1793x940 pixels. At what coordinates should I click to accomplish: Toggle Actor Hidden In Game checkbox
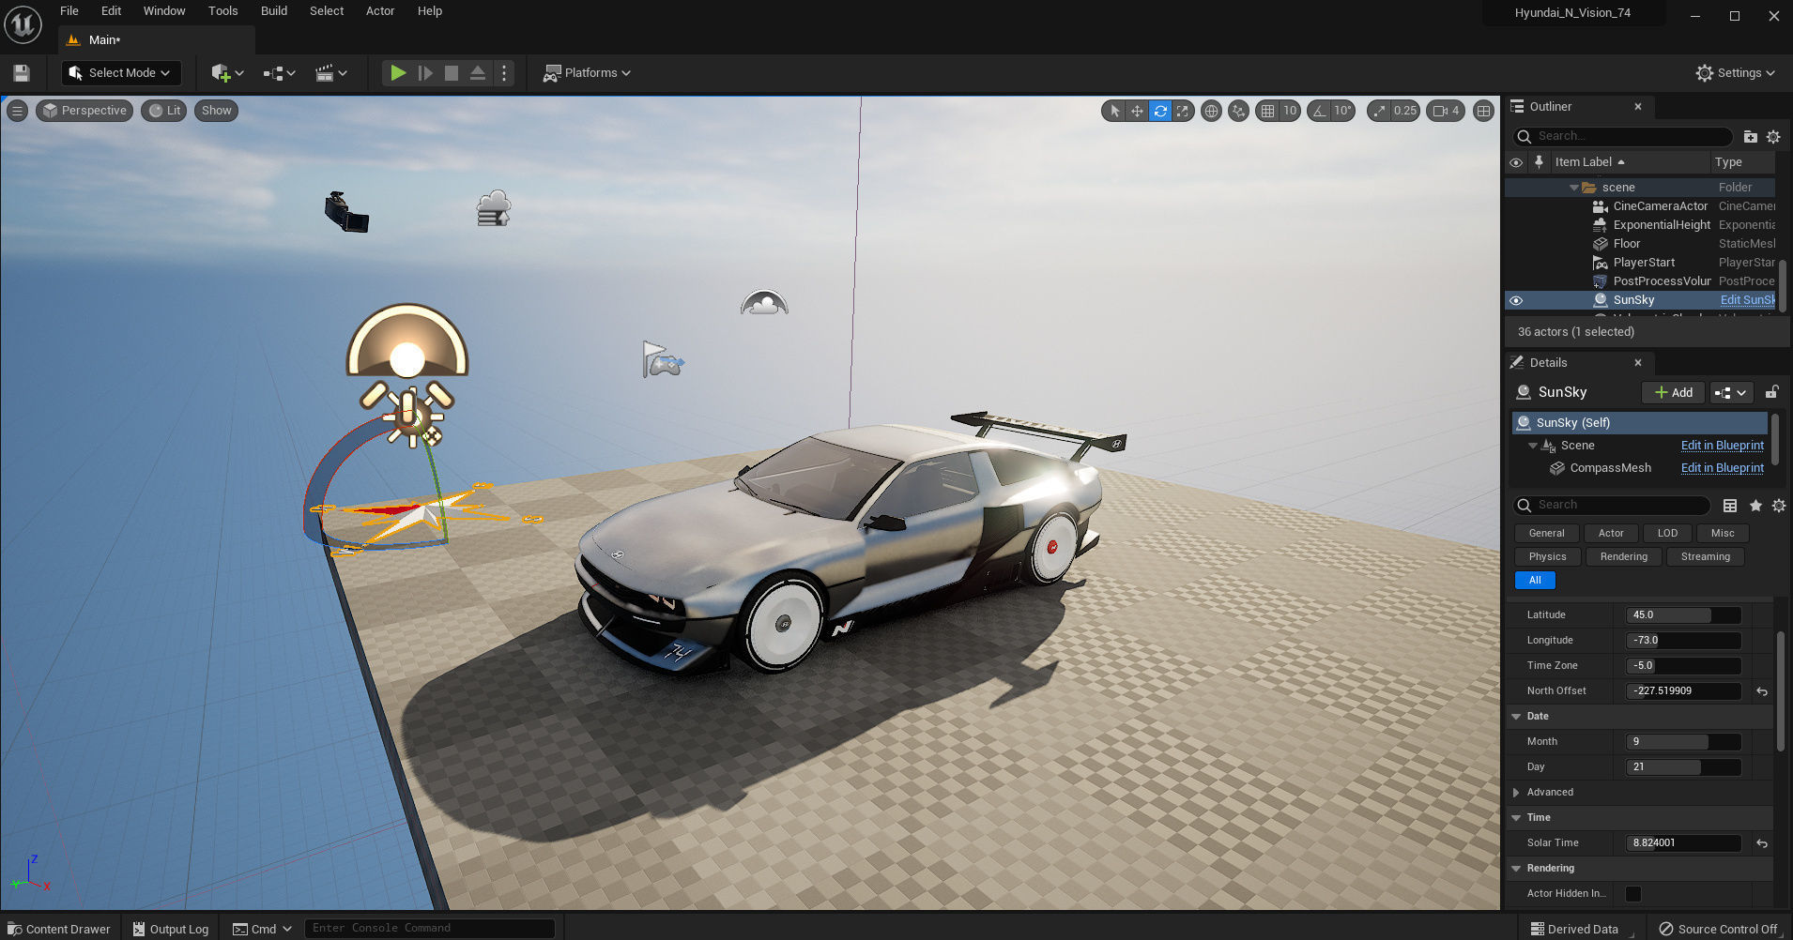click(x=1633, y=894)
